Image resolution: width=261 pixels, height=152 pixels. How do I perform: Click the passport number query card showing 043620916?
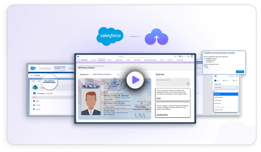173,110
